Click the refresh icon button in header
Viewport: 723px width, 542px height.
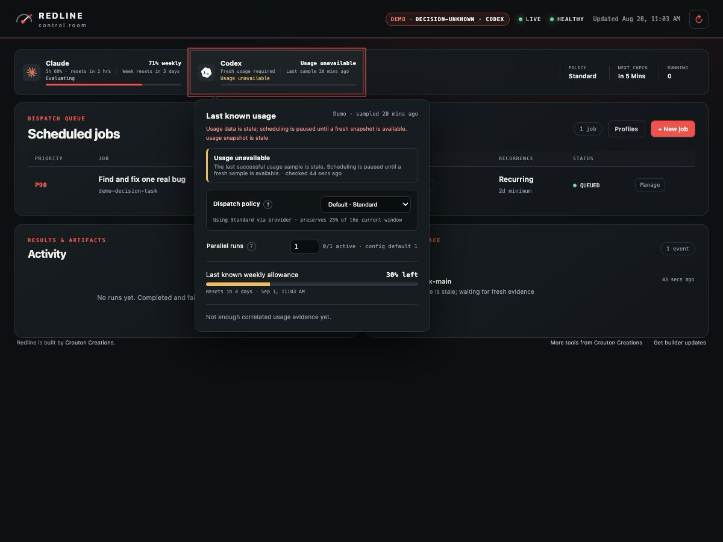point(699,19)
